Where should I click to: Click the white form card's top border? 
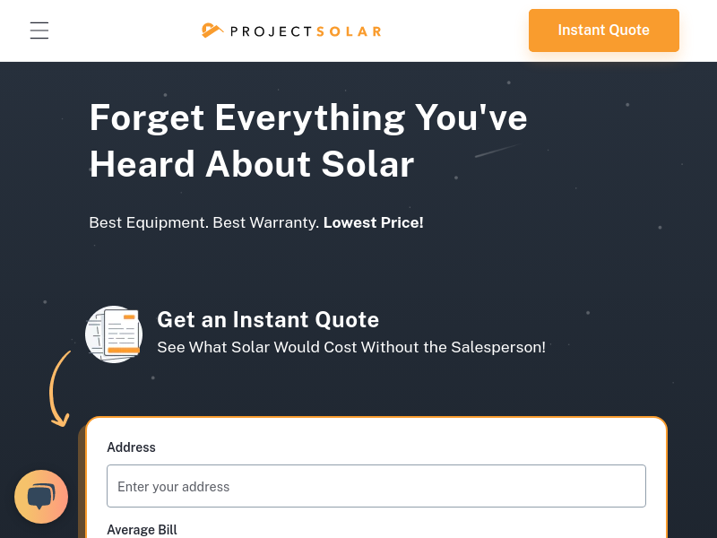coord(376,417)
